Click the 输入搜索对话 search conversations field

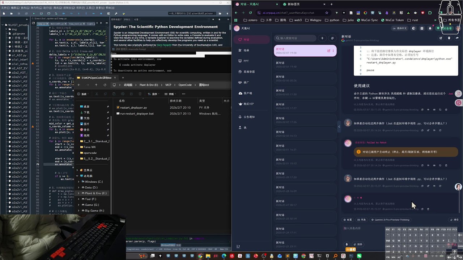[x=295, y=38]
